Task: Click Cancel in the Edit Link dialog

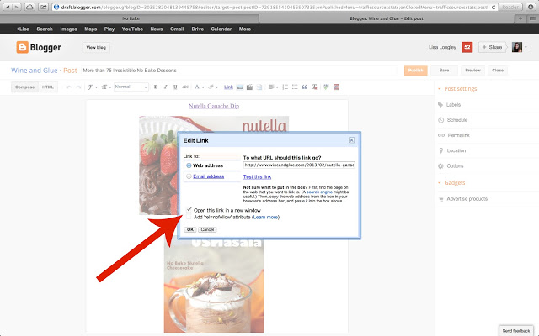Action: (x=207, y=229)
